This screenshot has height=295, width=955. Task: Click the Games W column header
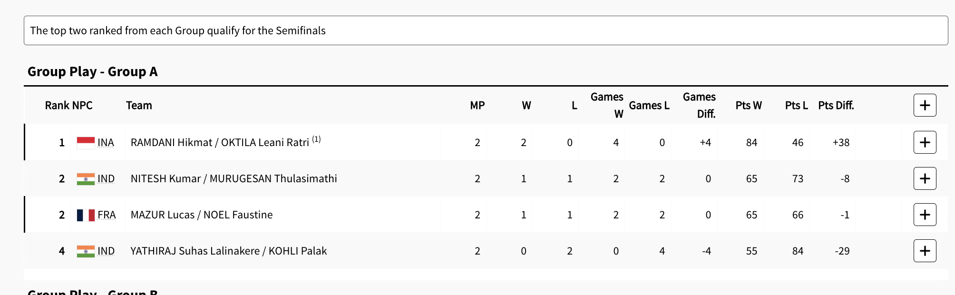click(607, 105)
